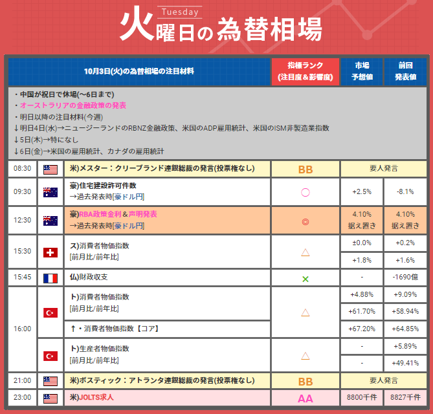Click the 火曜日の為替相場 title banner

[x=221, y=25]
